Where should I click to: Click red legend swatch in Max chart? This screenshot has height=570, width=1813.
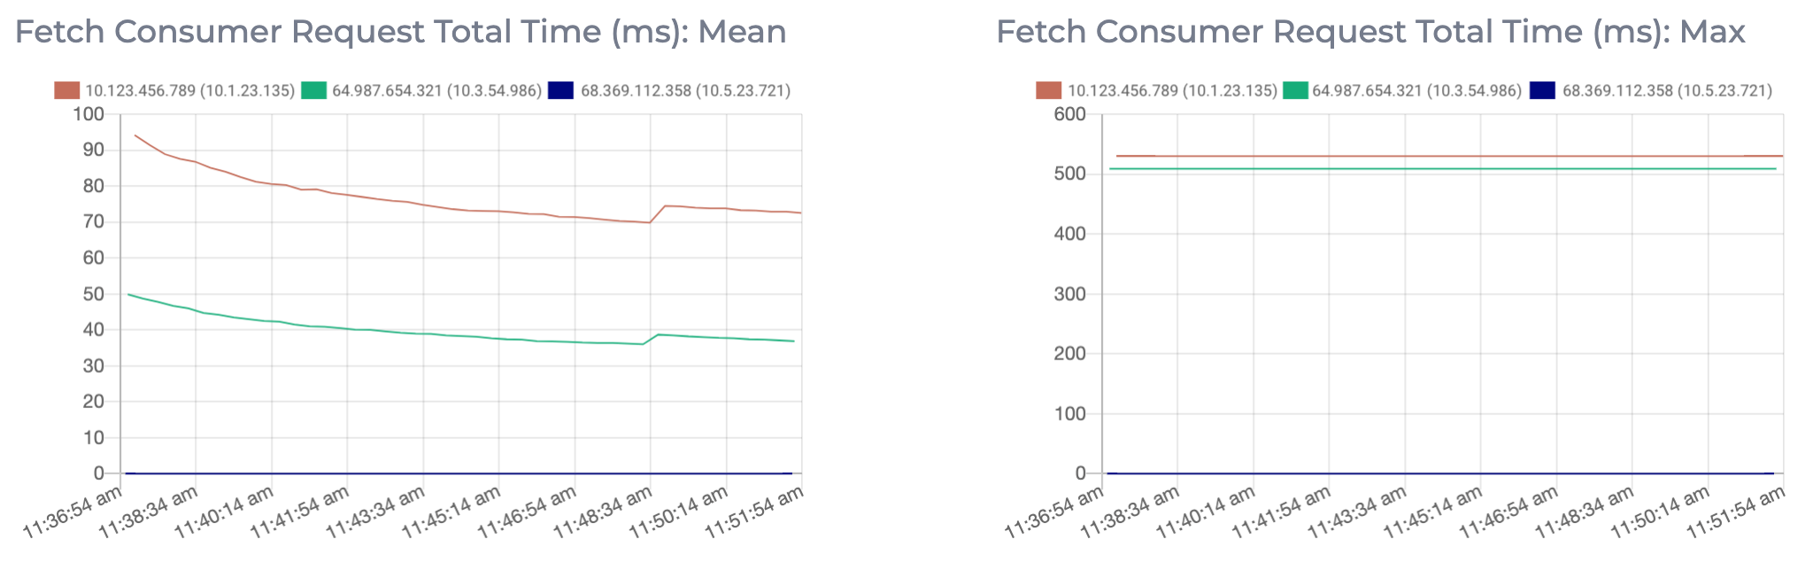[x=1048, y=90]
